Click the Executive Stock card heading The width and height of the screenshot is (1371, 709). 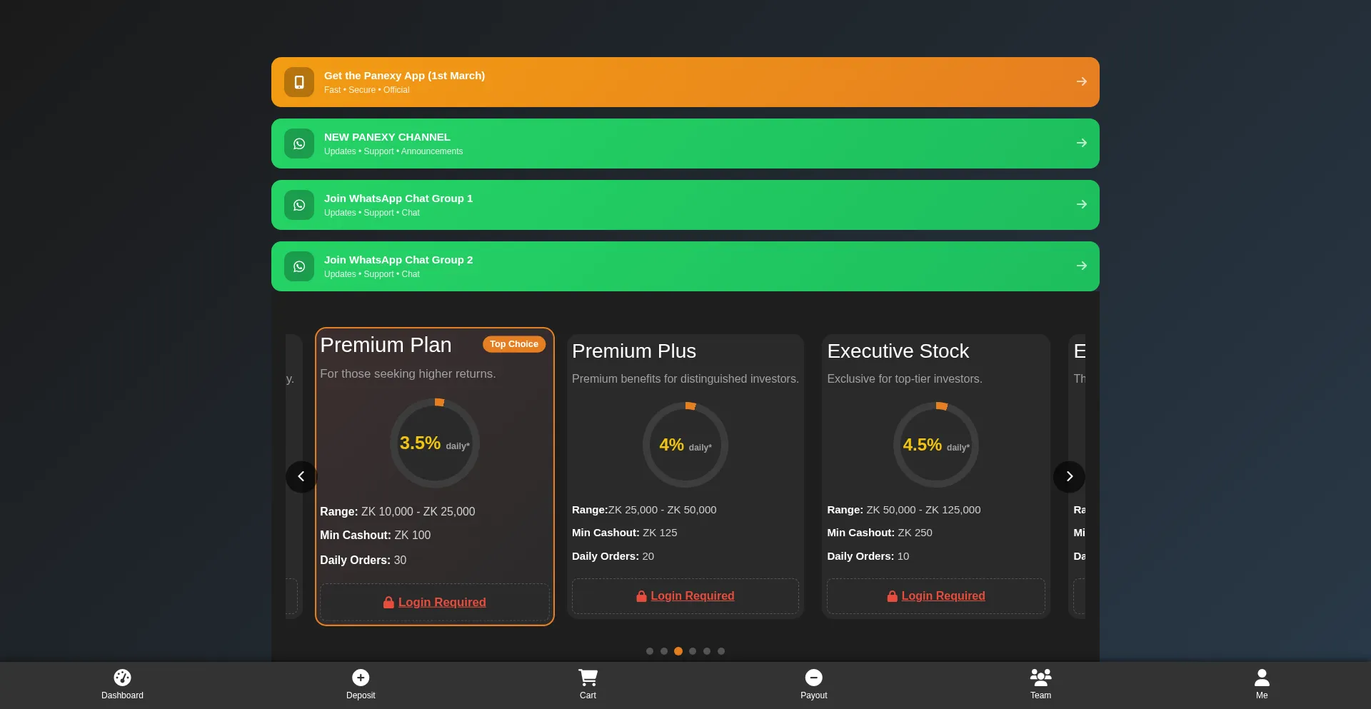pos(898,351)
